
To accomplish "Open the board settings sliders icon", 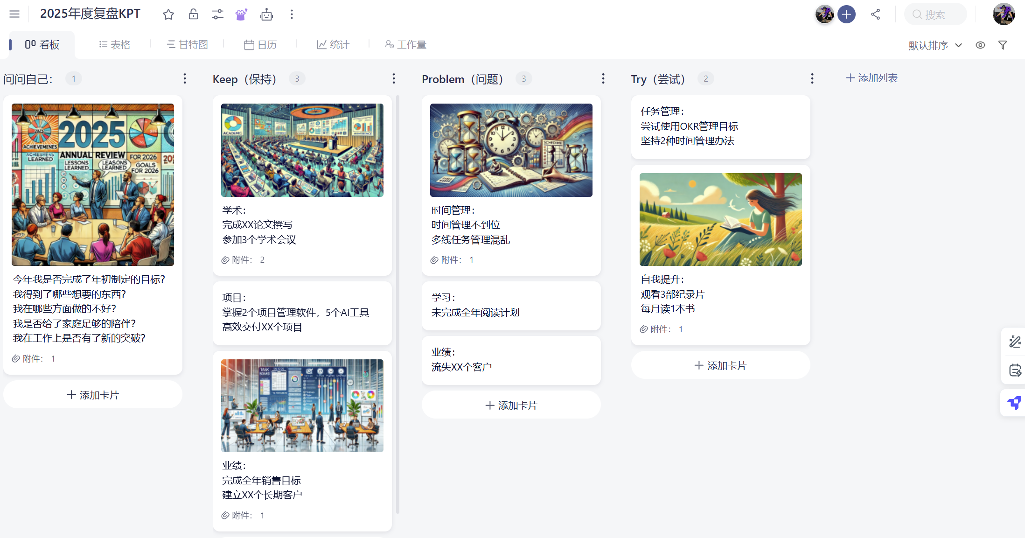I will [217, 14].
